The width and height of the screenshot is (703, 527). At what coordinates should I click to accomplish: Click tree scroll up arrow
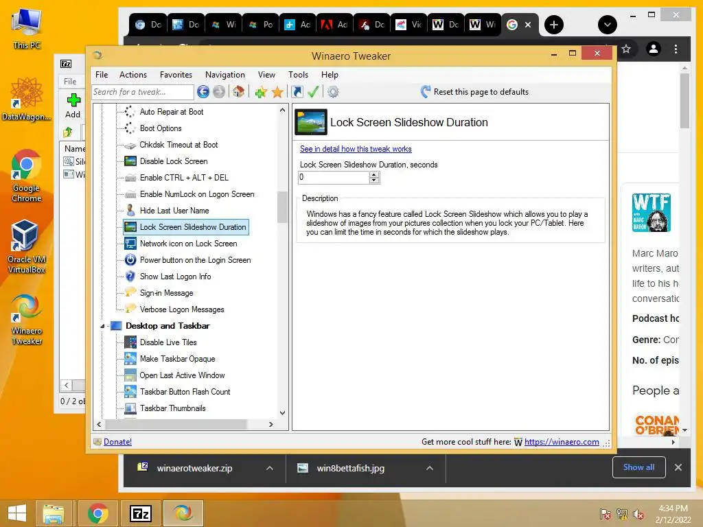[282, 110]
